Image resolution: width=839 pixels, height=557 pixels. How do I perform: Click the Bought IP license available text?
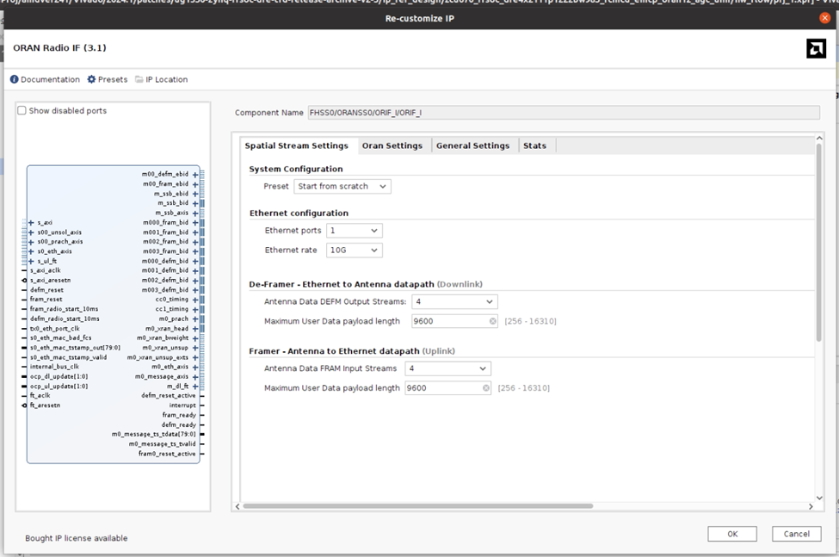click(x=77, y=538)
